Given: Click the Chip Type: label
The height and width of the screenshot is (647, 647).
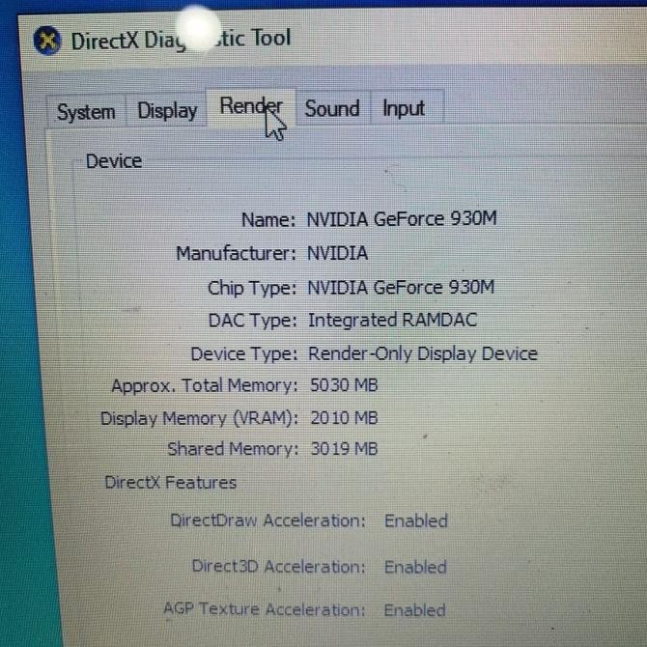Looking at the screenshot, I should [252, 289].
